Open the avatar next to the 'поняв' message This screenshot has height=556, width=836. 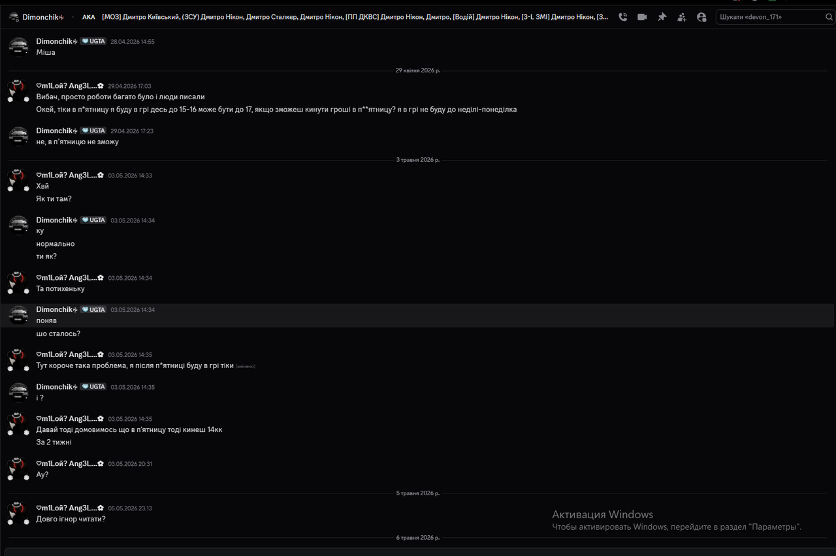pos(18,315)
